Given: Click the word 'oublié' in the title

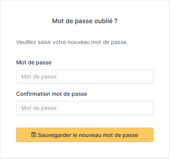Looking at the screenshot, I should (x=103, y=21).
